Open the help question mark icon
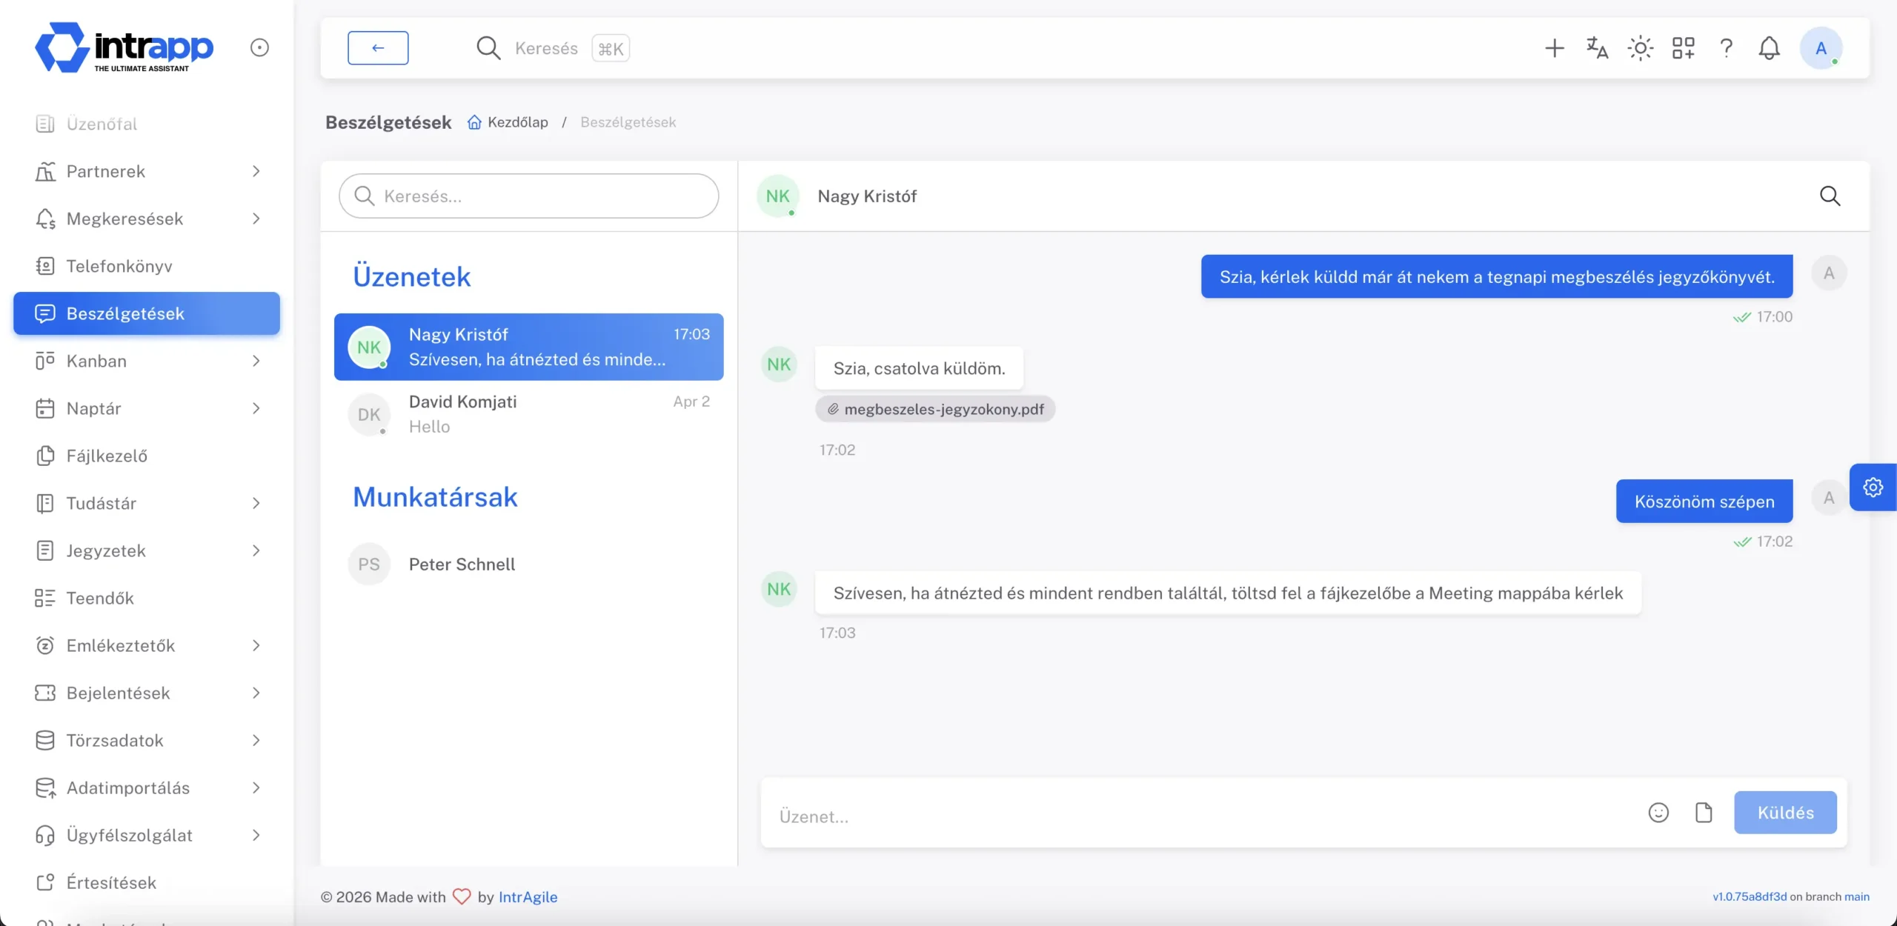This screenshot has height=926, width=1897. [1726, 48]
